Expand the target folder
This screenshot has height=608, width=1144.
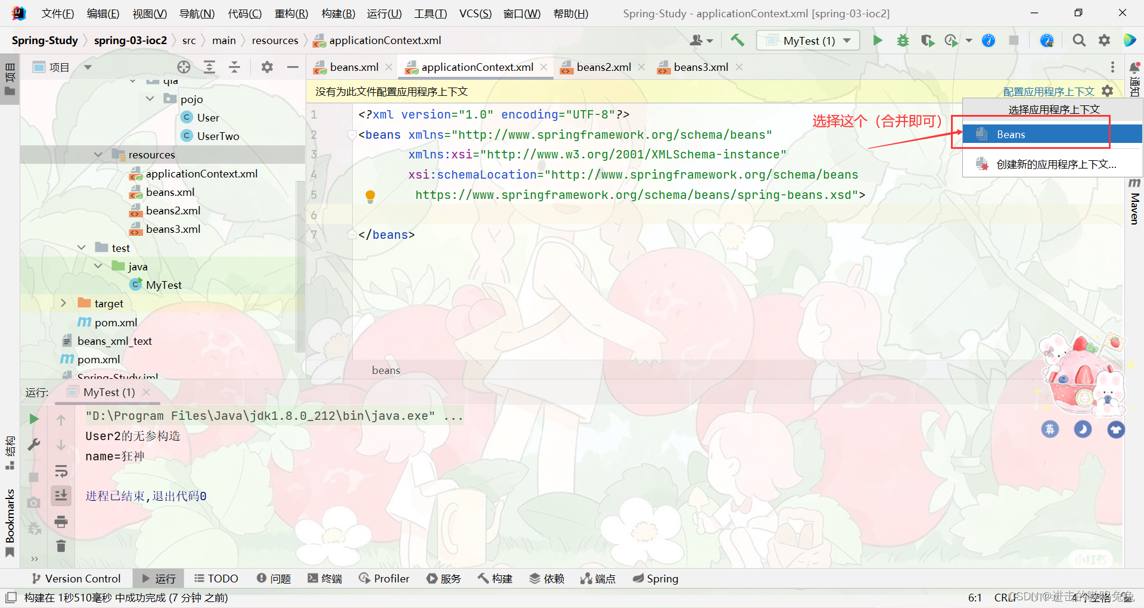click(x=64, y=303)
